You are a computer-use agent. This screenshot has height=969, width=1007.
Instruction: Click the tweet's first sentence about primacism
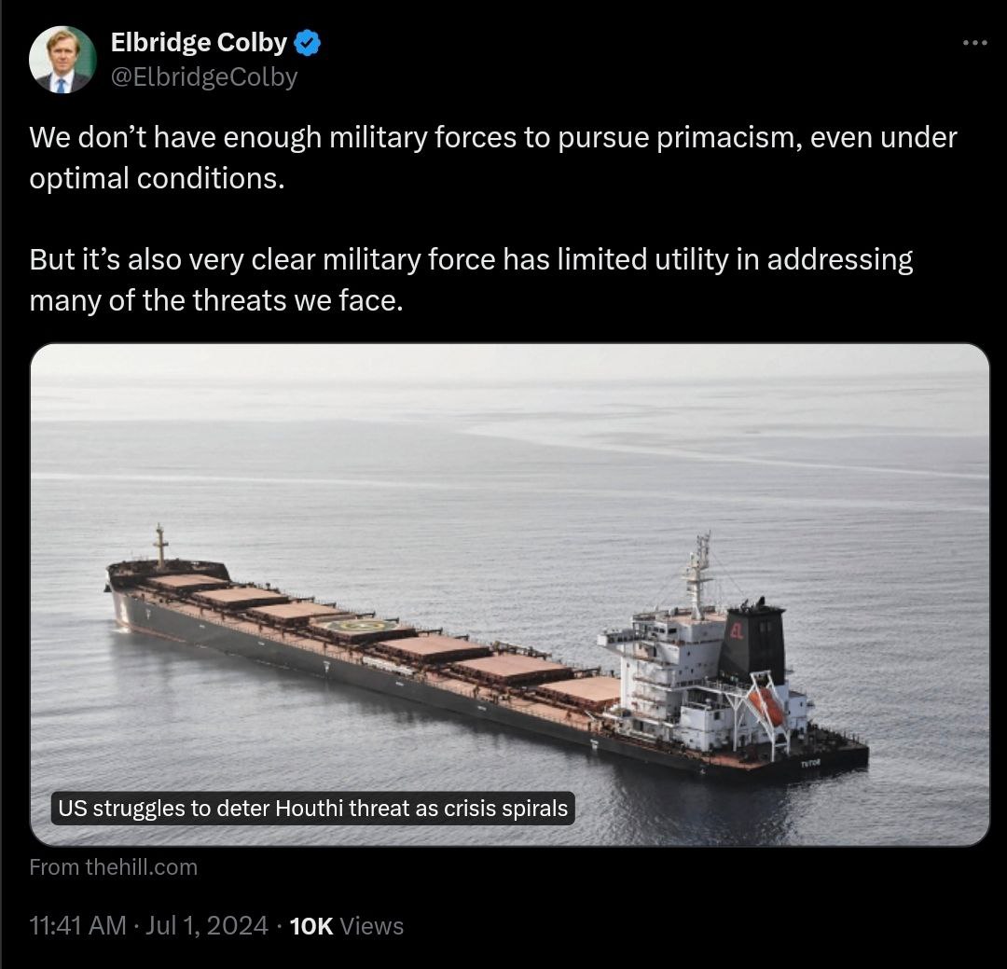click(x=492, y=157)
